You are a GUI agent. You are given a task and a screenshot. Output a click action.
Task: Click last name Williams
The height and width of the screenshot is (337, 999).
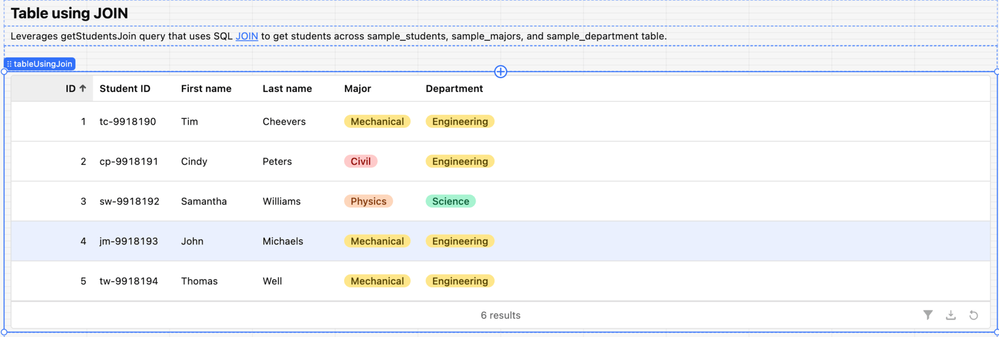coord(281,201)
